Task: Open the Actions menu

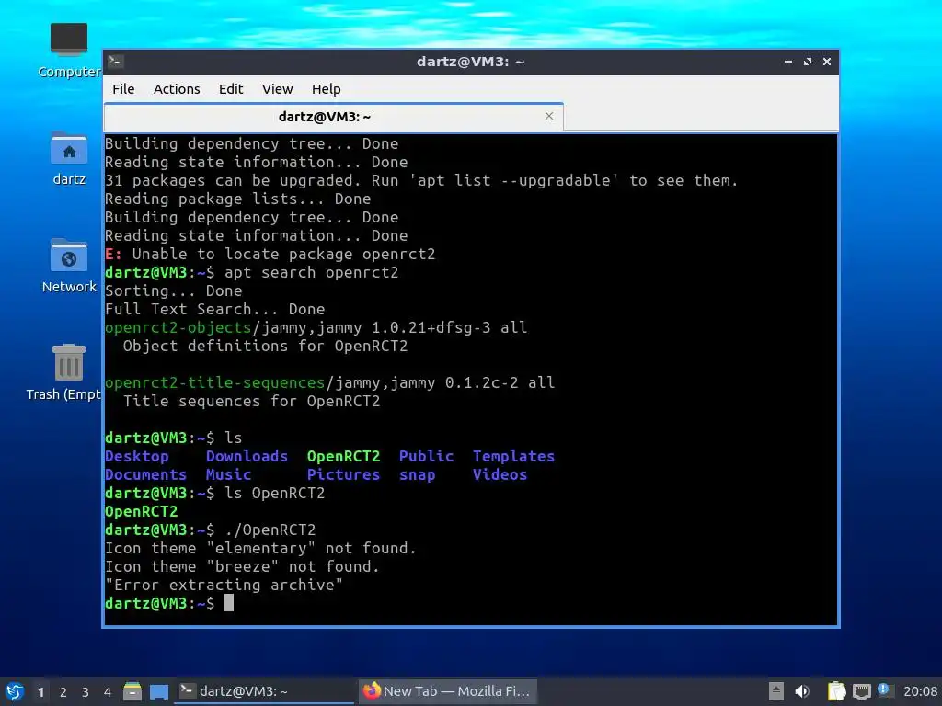Action: (177, 89)
